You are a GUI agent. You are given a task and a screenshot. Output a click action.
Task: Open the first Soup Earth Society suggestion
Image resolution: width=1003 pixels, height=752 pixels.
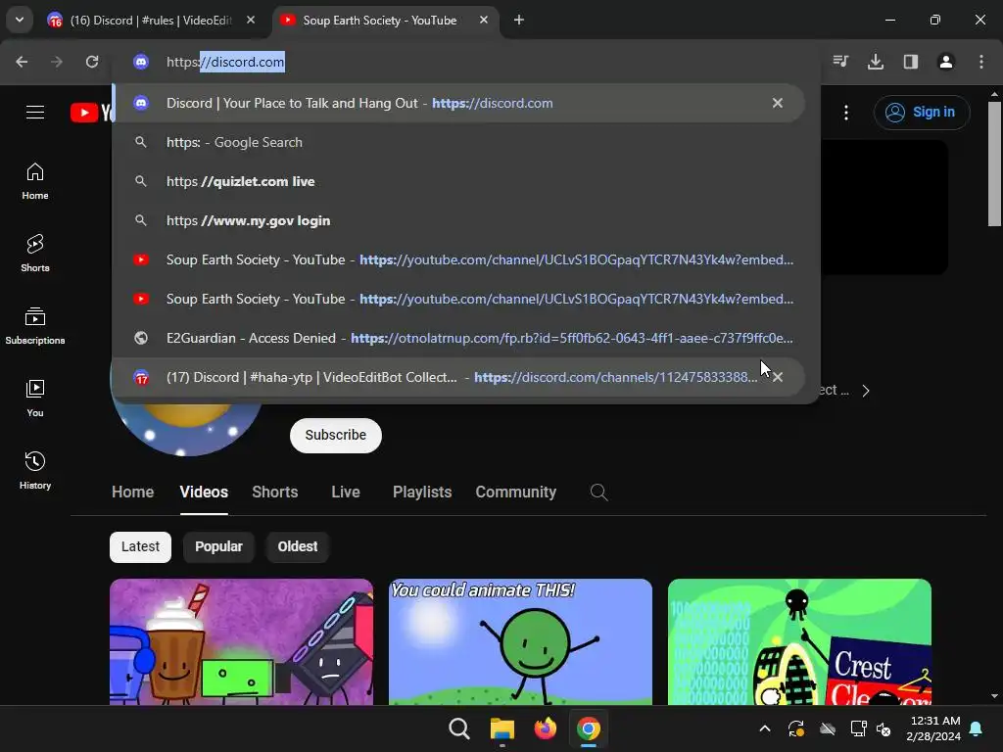(458, 259)
